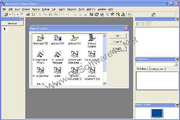This screenshot has height=120, width=180.
Task: Open the Properties Window toolbar icon
Action: [97, 14]
